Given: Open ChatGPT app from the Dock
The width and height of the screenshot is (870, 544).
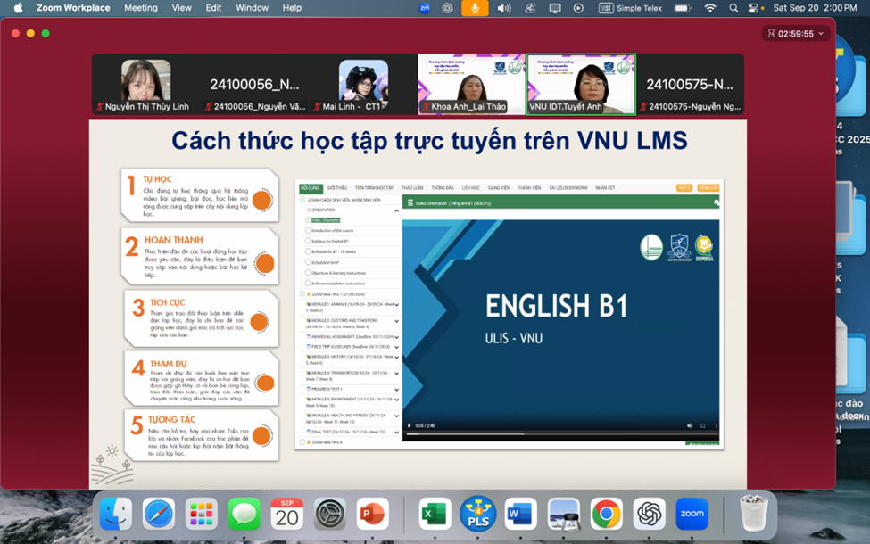Looking at the screenshot, I should (650, 514).
